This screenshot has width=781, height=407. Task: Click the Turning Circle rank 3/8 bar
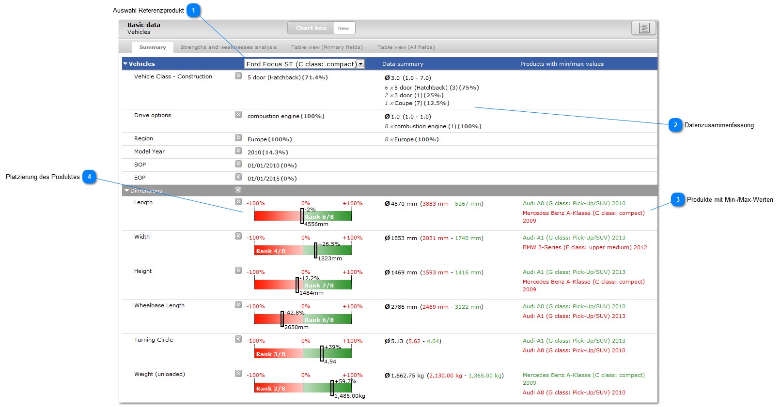[303, 354]
